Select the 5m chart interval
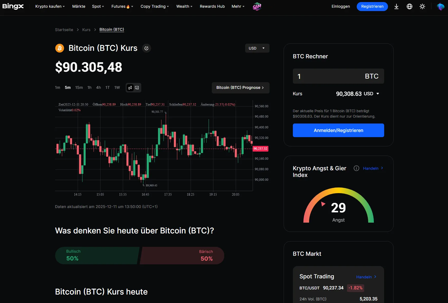 [68, 88]
